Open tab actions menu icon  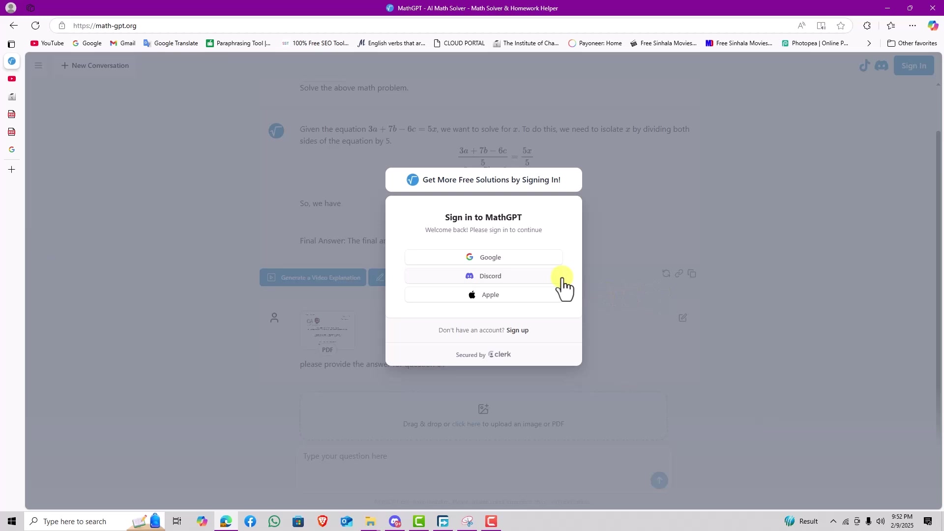pos(11,44)
